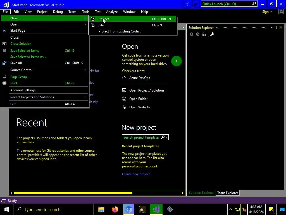Click the horizontal scrollbar right arrow
The image size is (286, 215).
(182, 193)
